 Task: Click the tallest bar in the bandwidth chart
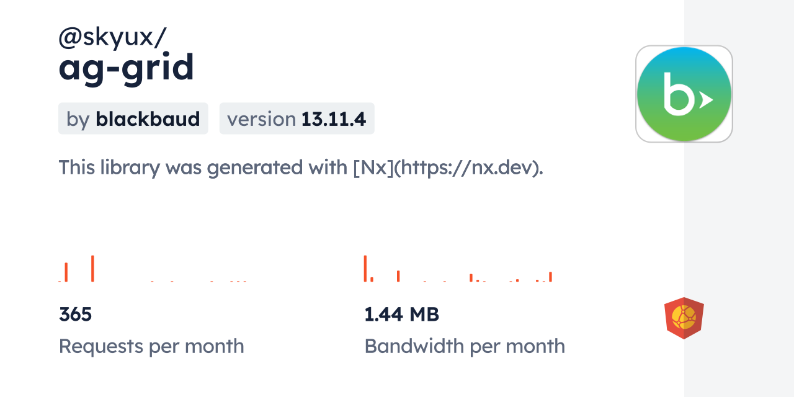tap(365, 269)
